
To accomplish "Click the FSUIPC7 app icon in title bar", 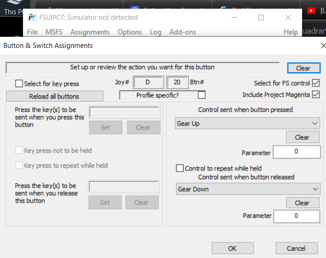I will [32, 18].
